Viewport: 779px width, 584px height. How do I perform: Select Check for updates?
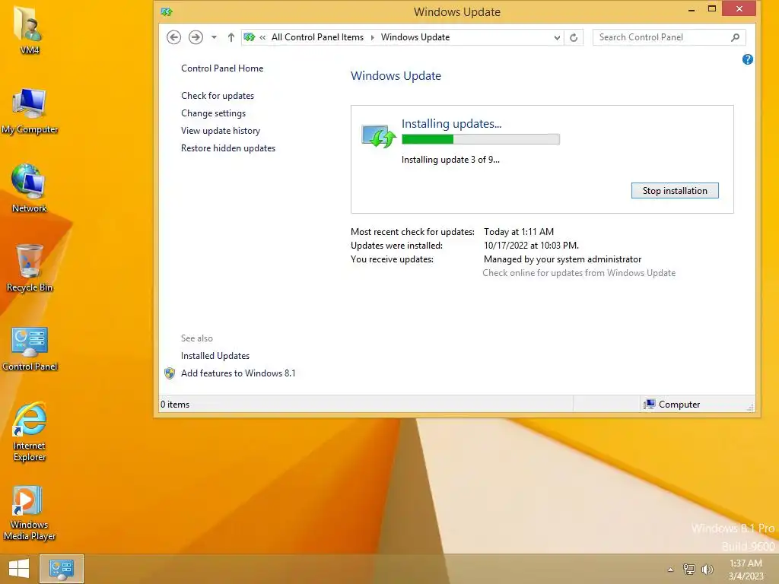tap(218, 96)
